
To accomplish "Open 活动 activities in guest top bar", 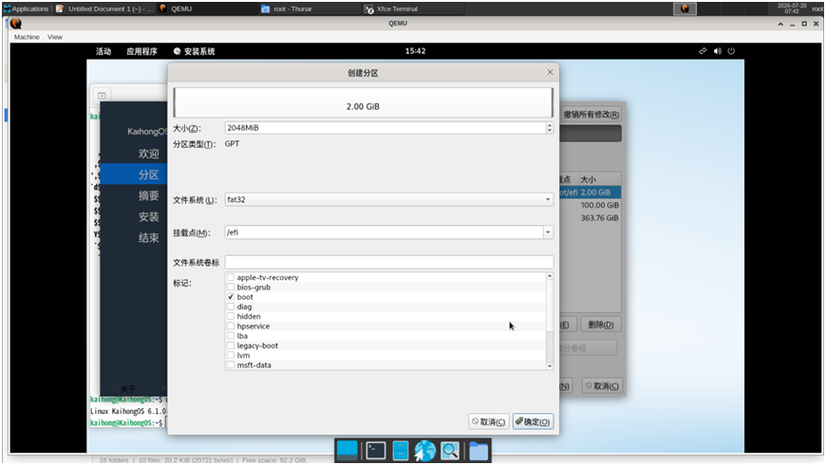I will tap(103, 51).
